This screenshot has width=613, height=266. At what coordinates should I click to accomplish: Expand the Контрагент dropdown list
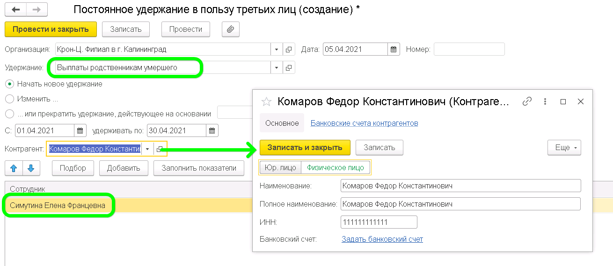[147, 149]
